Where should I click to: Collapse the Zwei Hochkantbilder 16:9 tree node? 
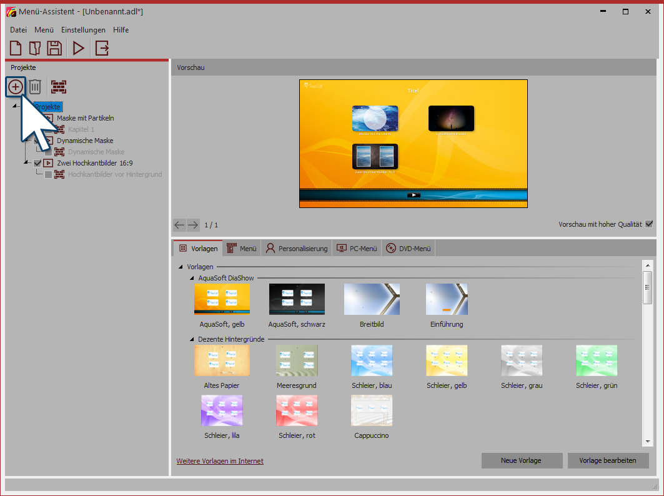[x=26, y=163]
